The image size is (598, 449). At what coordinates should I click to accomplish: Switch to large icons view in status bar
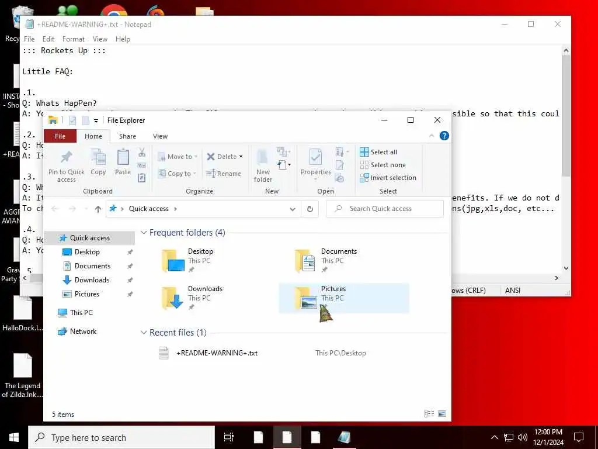442,414
